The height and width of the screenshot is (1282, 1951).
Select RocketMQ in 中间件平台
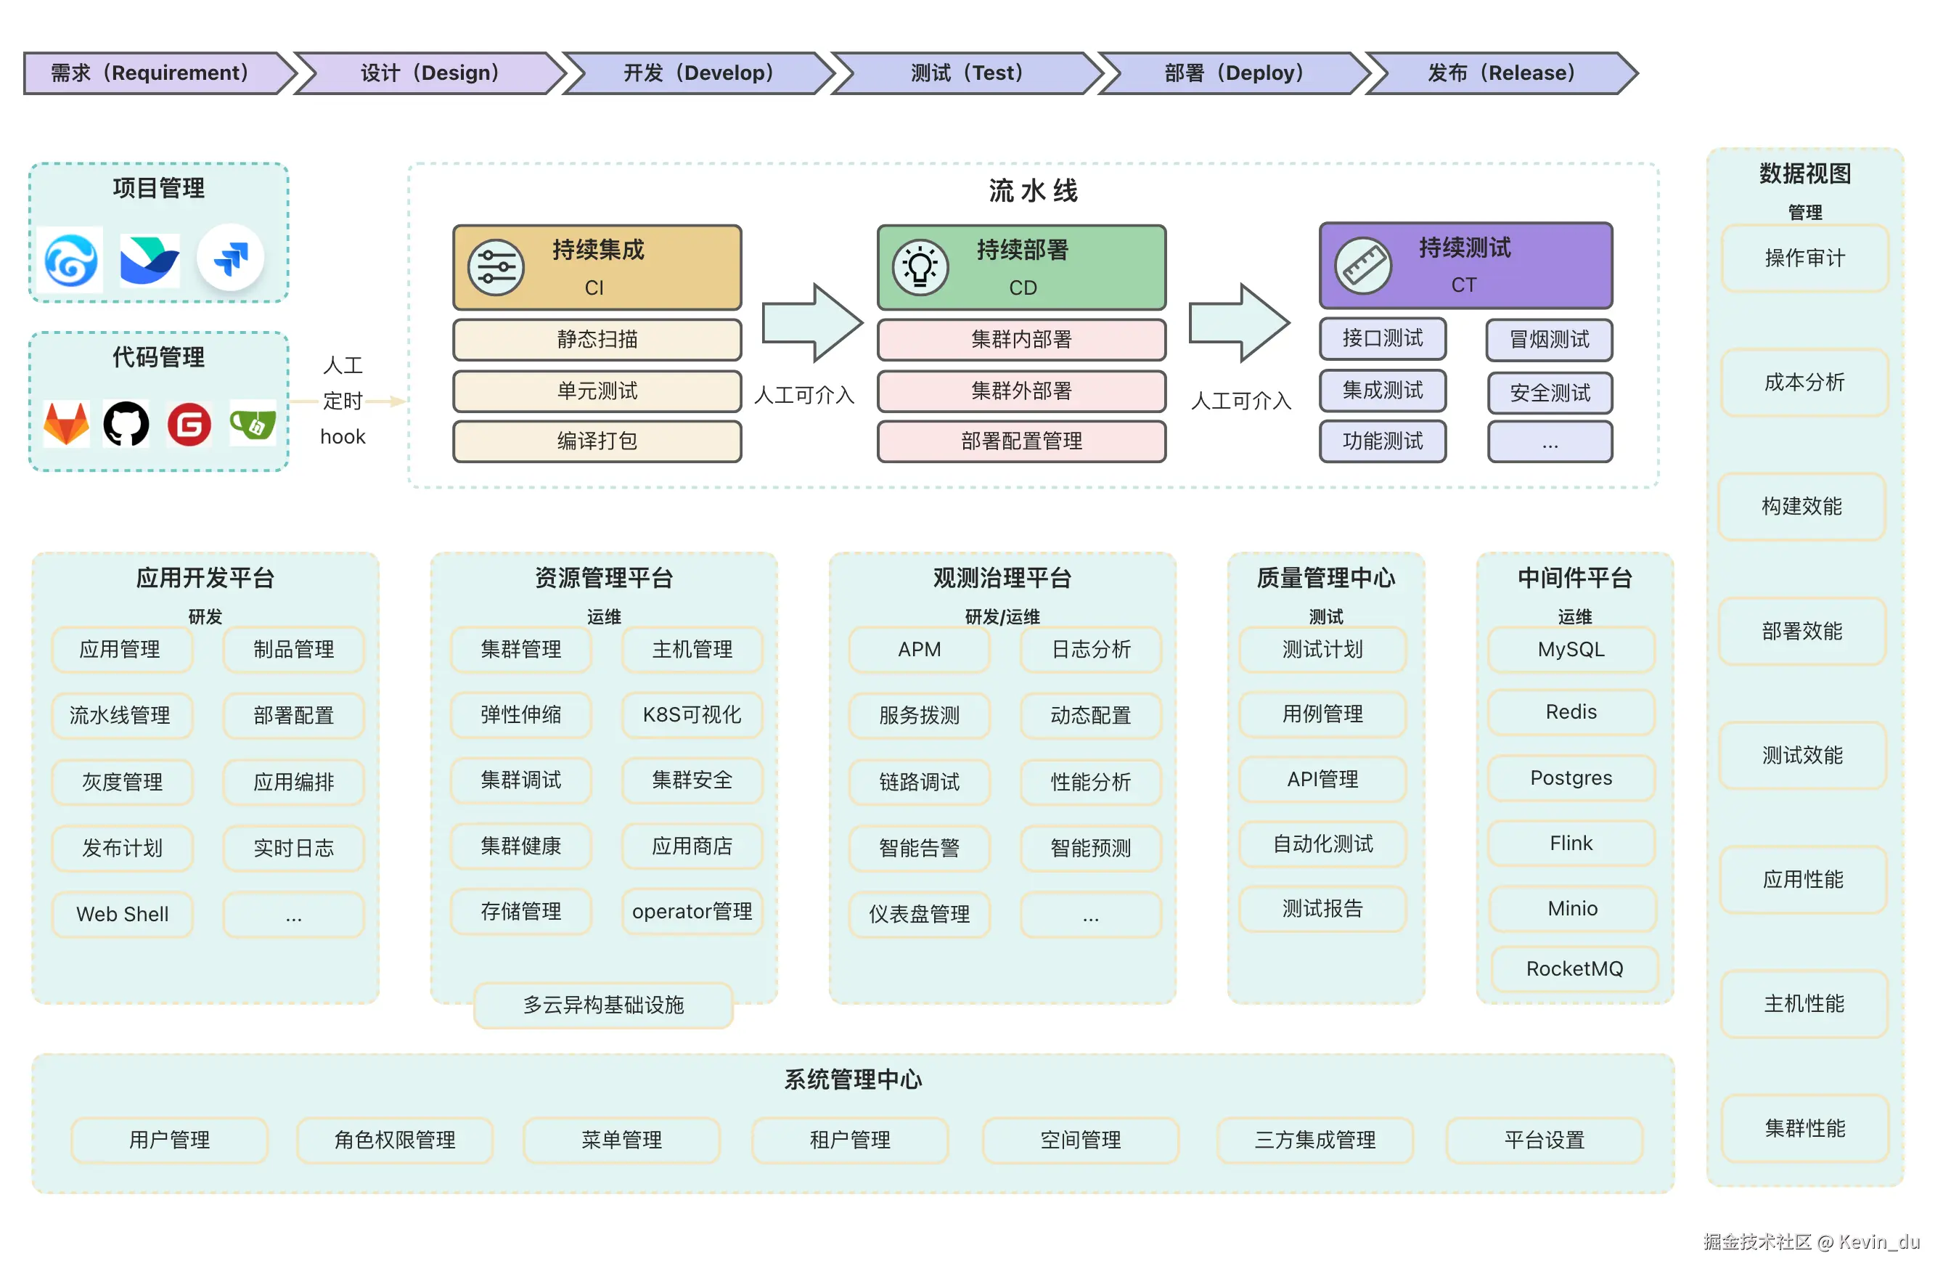point(1574,969)
